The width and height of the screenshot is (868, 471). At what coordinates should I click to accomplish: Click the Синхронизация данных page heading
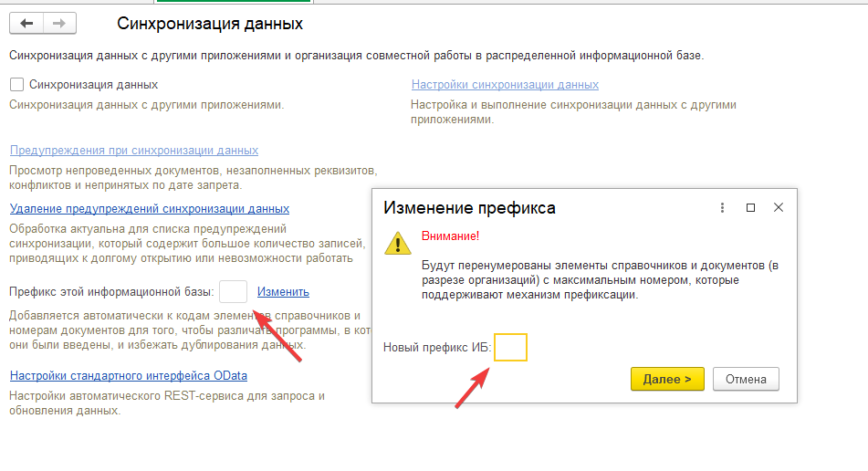pos(210,24)
